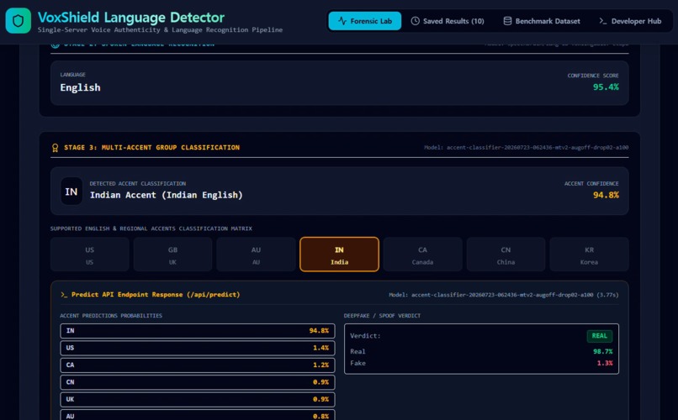Viewport: 678px width, 420px height.
Task: Click the CN 0.9% probability bar
Action: point(198,382)
